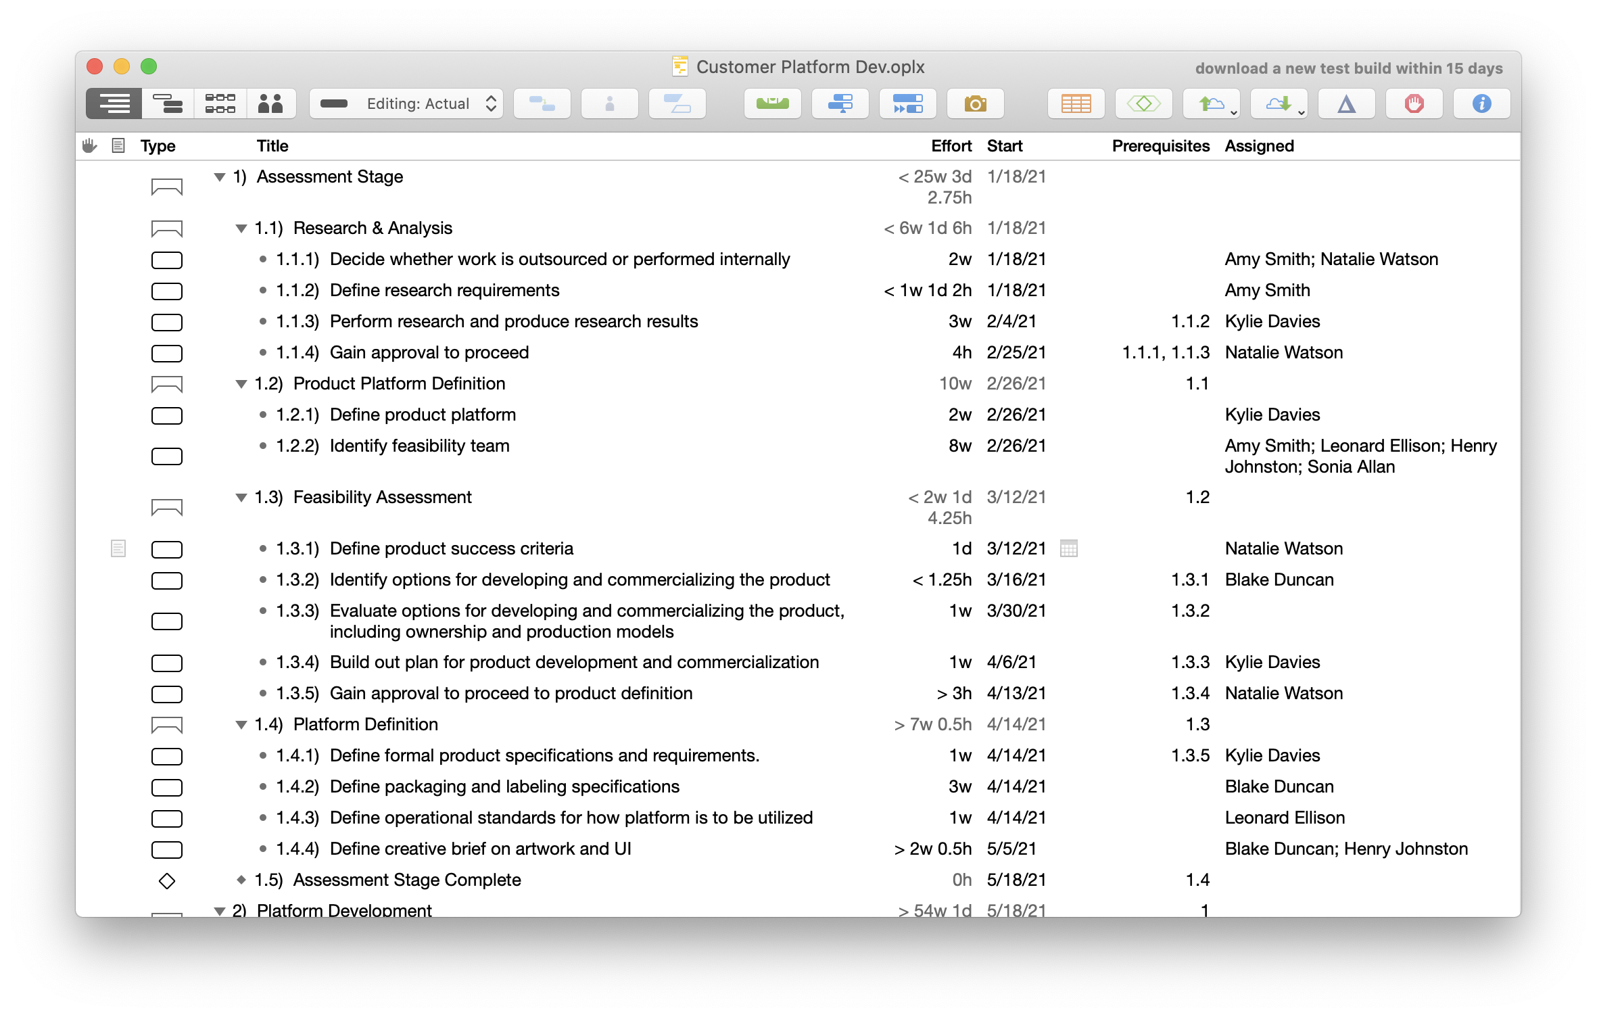The image size is (1597, 1017).
Task: Click the trial notice about downloading test build
Action: coord(1349,68)
